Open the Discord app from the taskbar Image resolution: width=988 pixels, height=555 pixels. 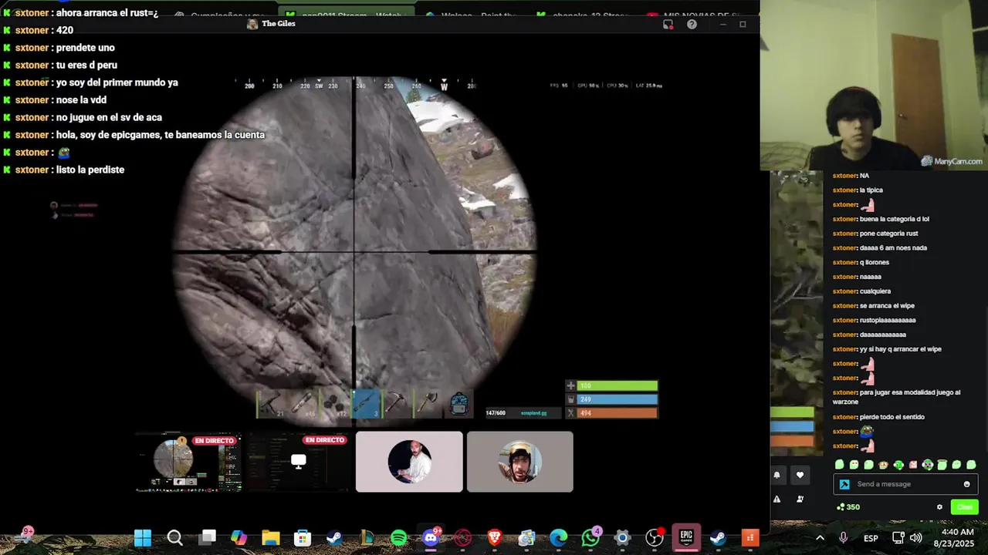coord(431,537)
